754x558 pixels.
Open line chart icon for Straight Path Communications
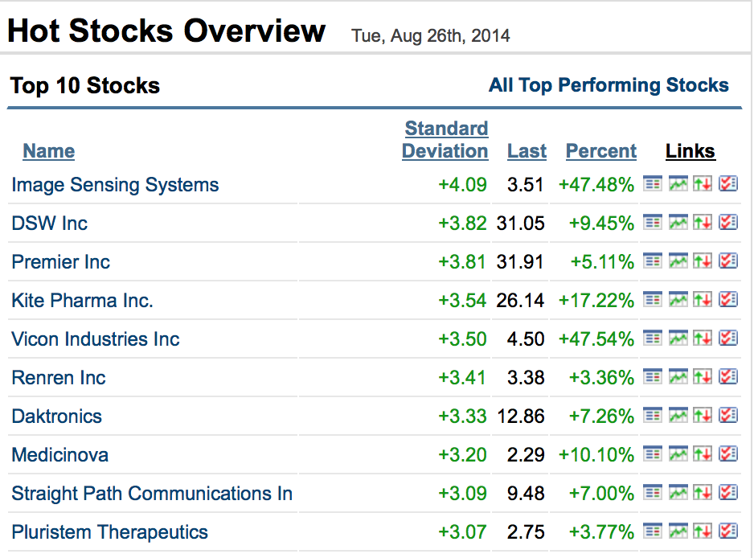[x=678, y=492]
